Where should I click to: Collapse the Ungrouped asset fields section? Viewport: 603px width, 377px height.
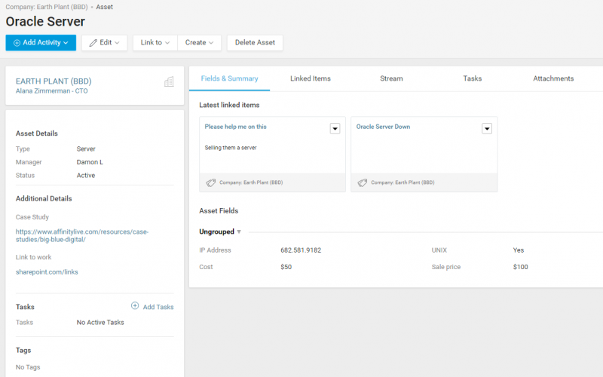pyautogui.click(x=239, y=231)
